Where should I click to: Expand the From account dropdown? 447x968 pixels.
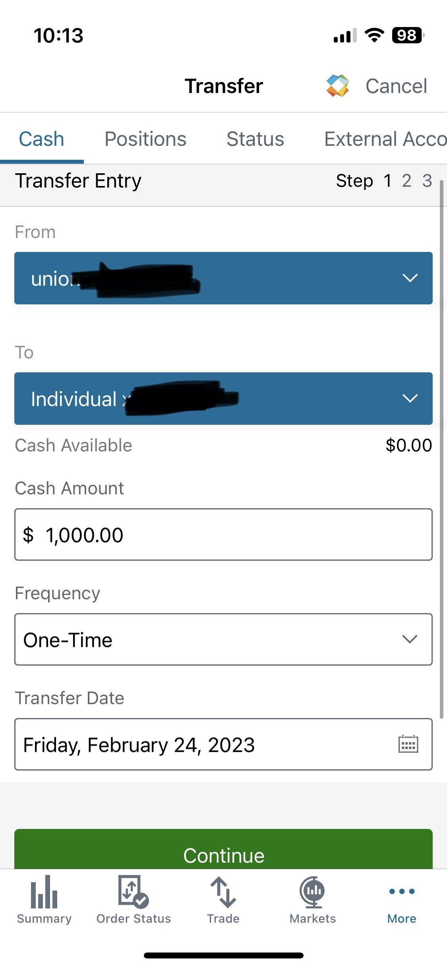223,278
